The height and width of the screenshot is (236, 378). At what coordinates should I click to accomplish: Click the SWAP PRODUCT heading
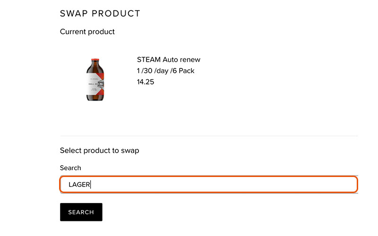pyautogui.click(x=100, y=14)
